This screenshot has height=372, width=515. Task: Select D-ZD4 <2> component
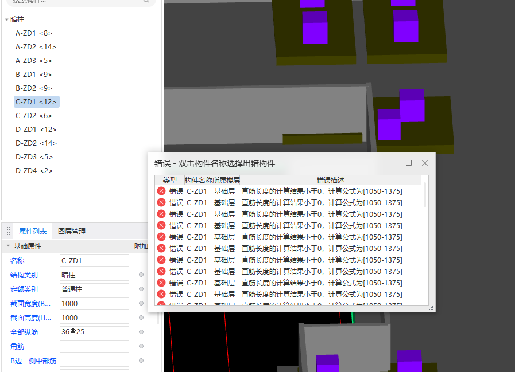tap(34, 171)
